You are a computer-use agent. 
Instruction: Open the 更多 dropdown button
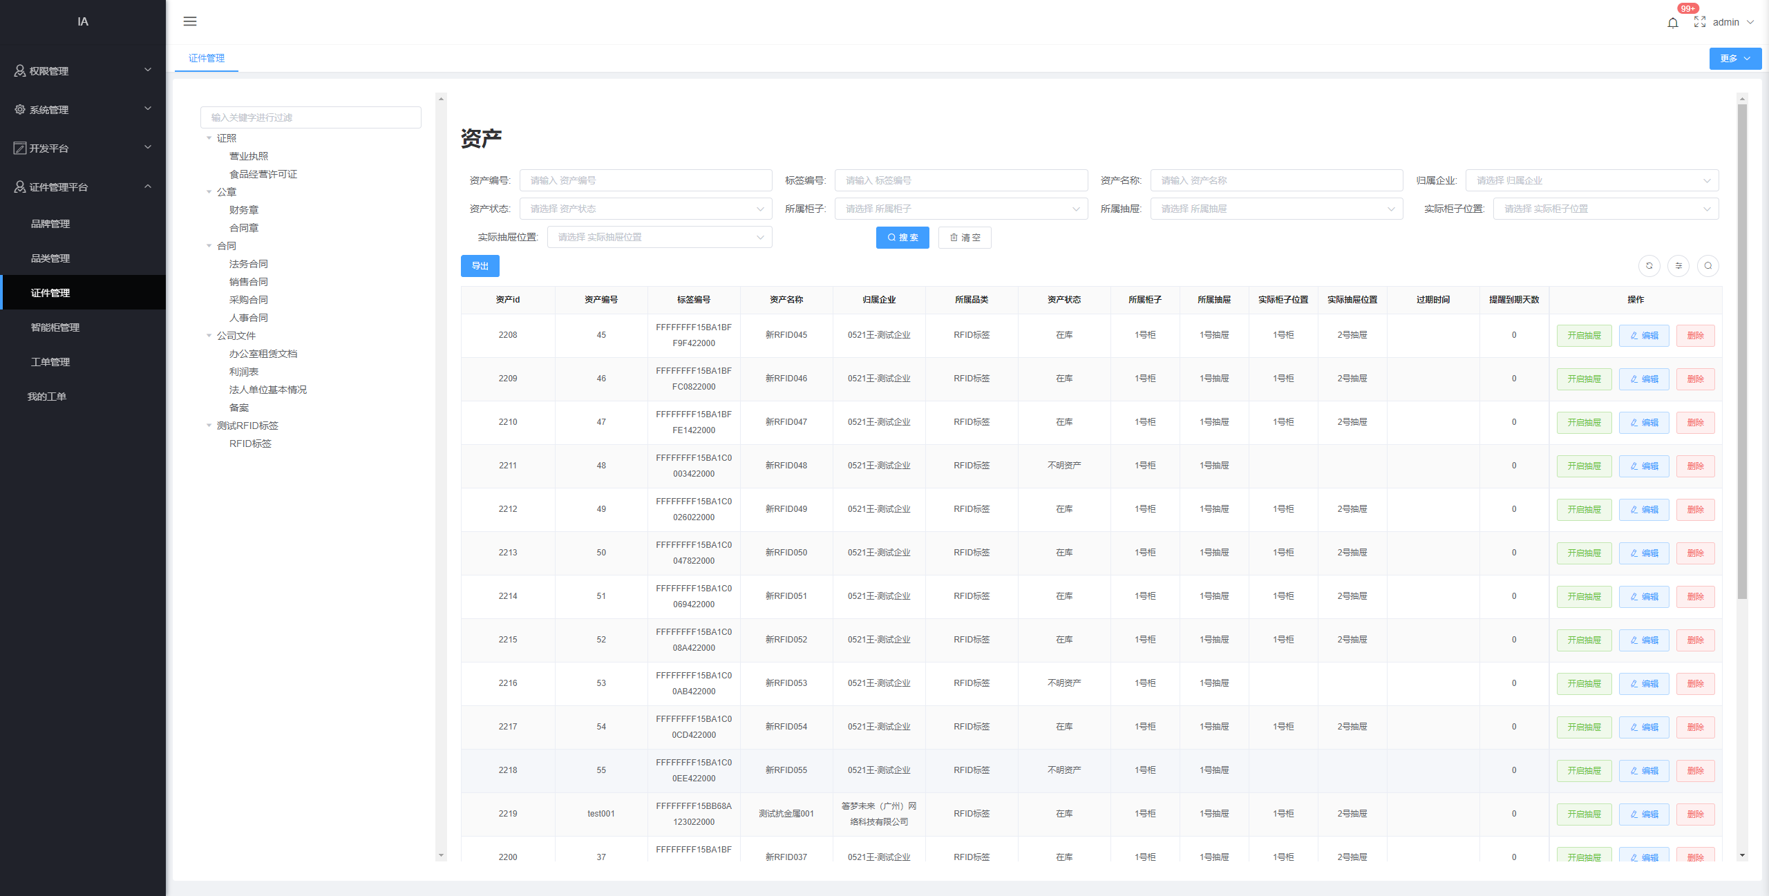pyautogui.click(x=1734, y=59)
